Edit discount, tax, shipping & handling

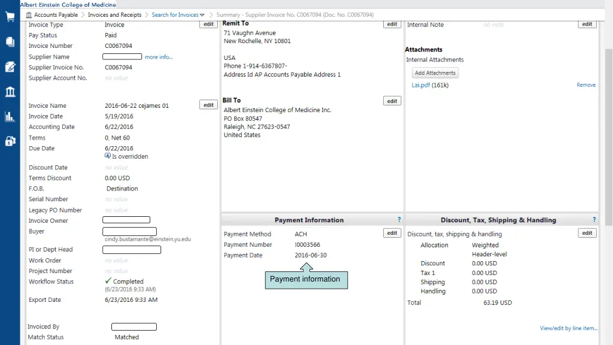tap(587, 233)
